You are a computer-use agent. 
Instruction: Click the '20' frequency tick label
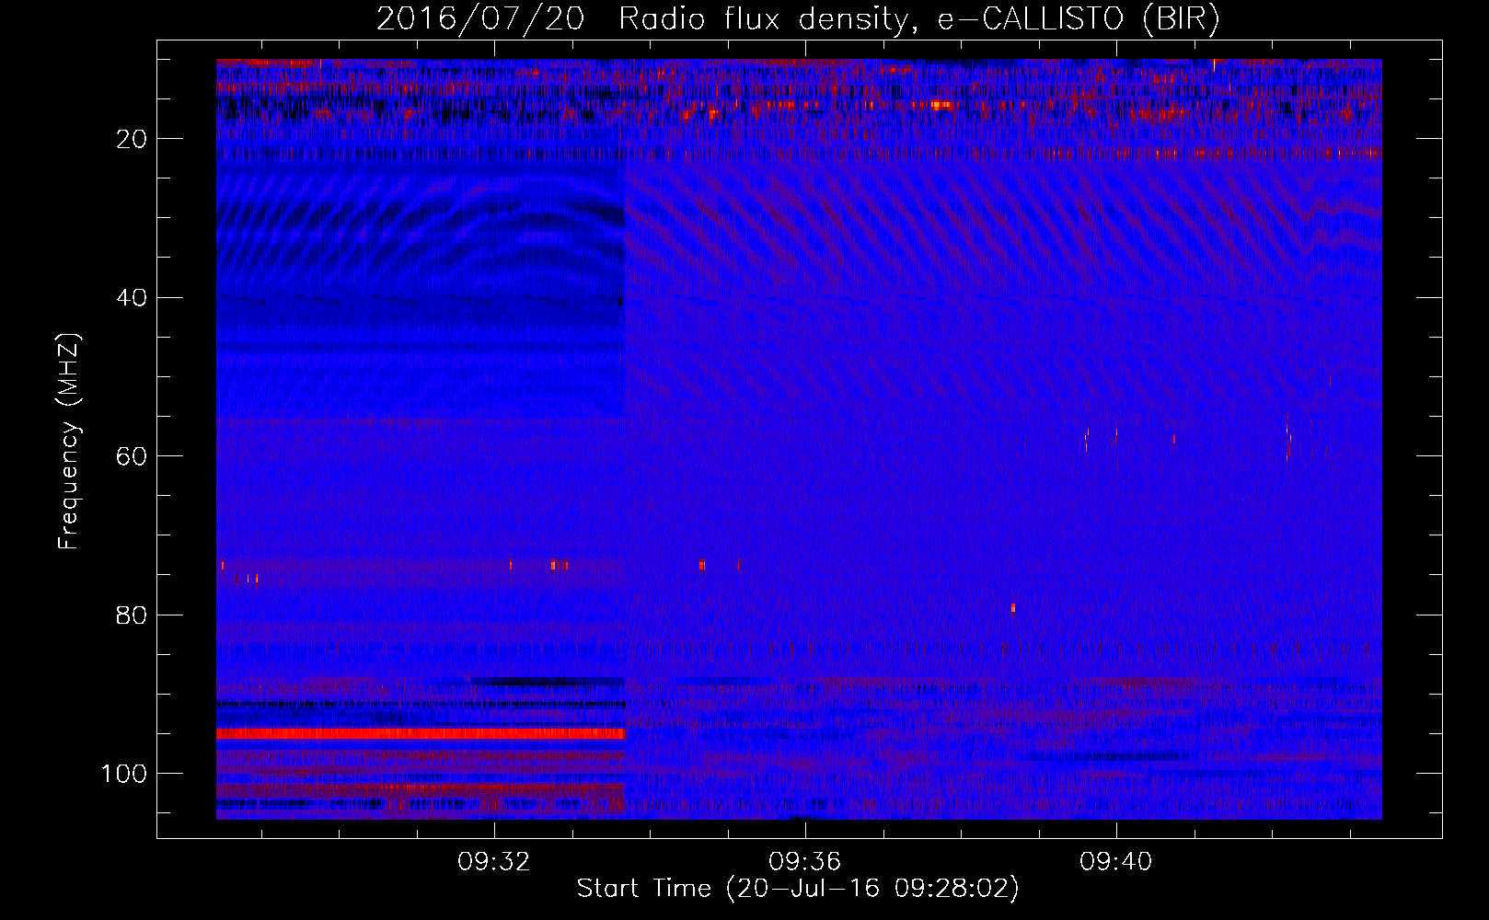click(x=133, y=139)
